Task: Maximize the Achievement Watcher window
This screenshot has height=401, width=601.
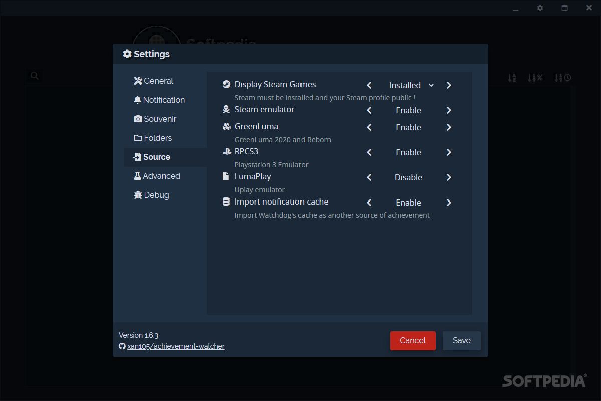Action: (x=565, y=8)
